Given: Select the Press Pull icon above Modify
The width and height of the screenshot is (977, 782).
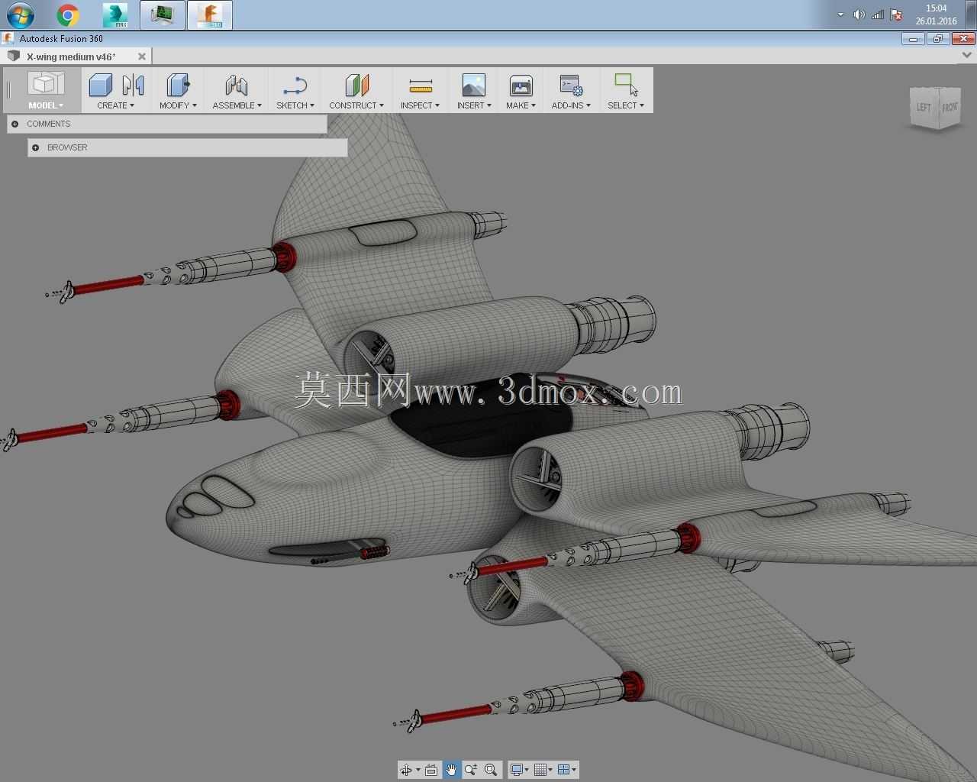Looking at the screenshot, I should (179, 85).
